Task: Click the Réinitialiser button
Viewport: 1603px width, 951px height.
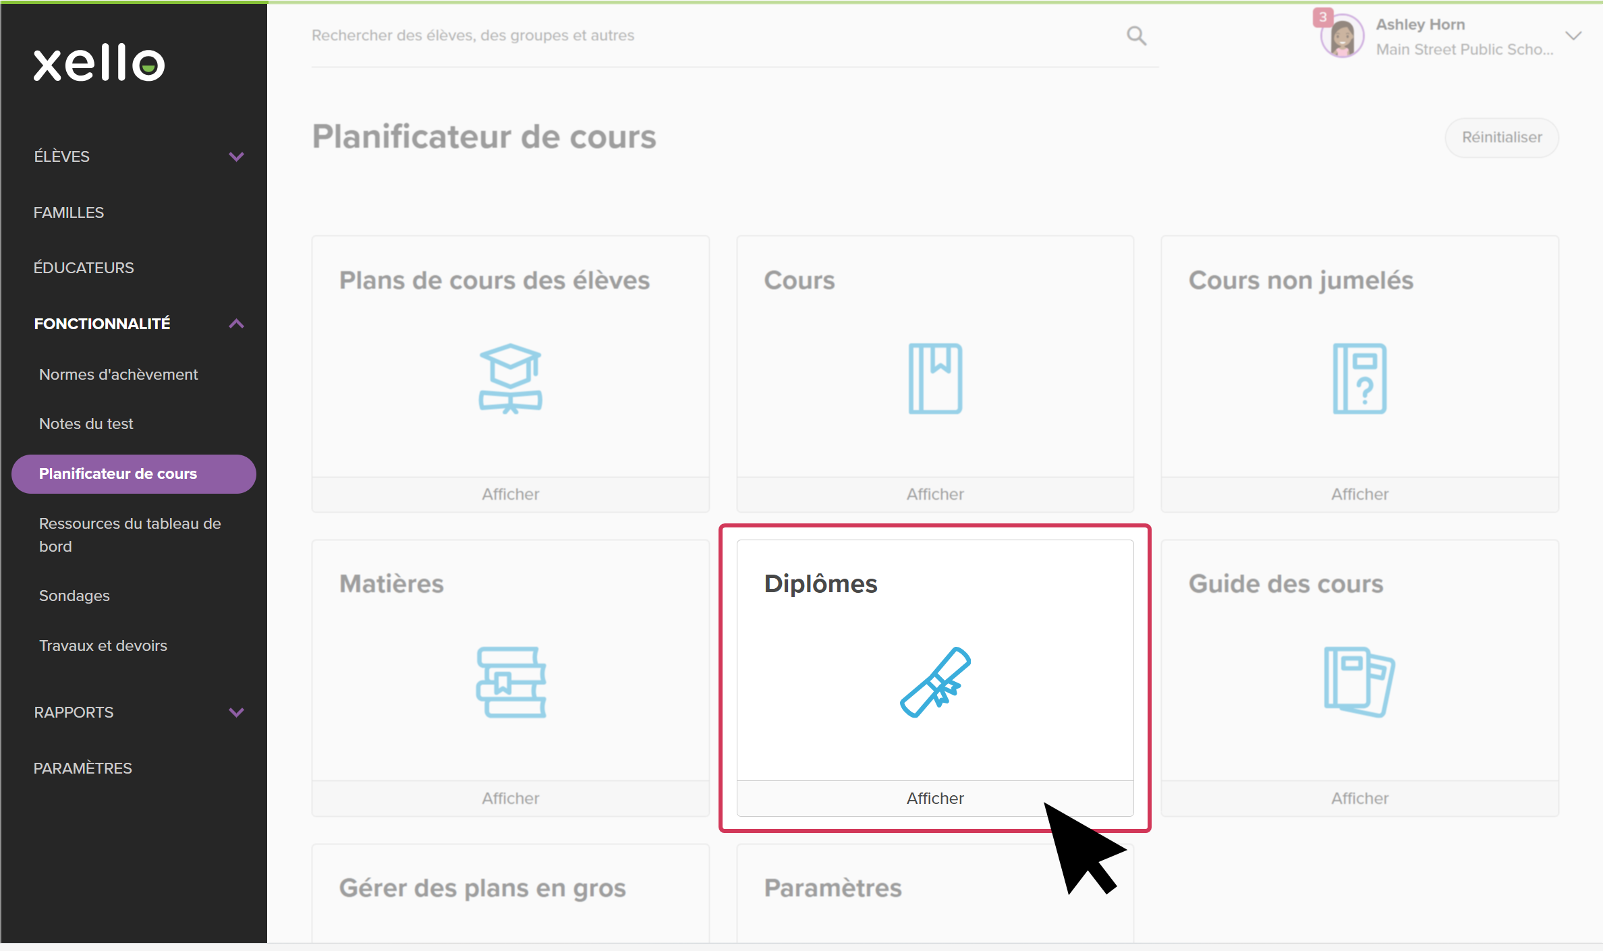Action: point(1502,138)
